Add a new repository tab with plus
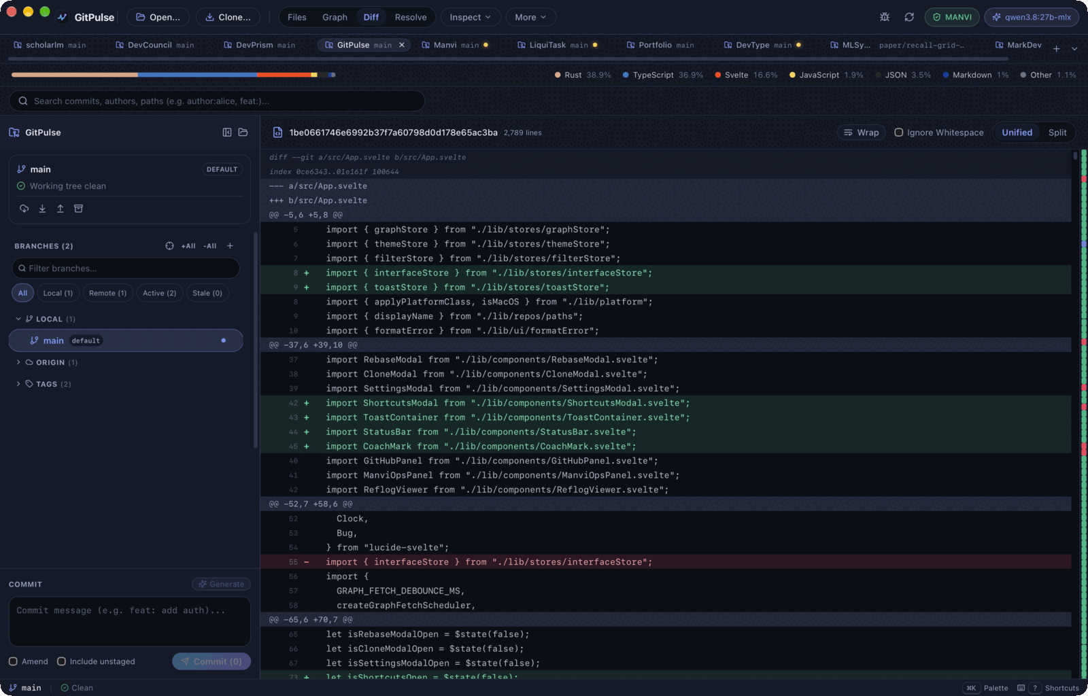The image size is (1088, 696). pos(1056,48)
